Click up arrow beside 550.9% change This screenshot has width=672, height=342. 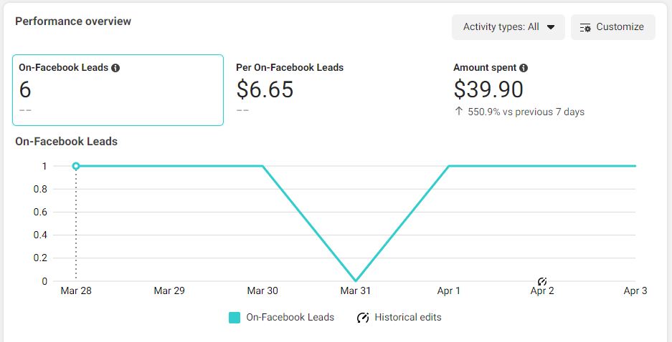(x=458, y=112)
